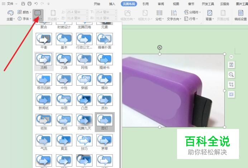The width and height of the screenshot is (248, 168).
Task: Click the effects button in the ribbon
Action: (x=38, y=15)
